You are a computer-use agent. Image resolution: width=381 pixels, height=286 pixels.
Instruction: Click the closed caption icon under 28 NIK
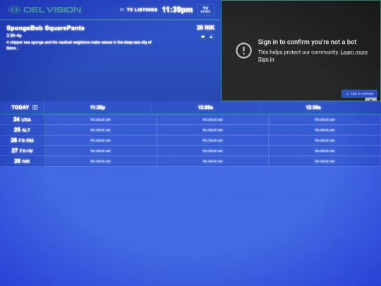(203, 37)
